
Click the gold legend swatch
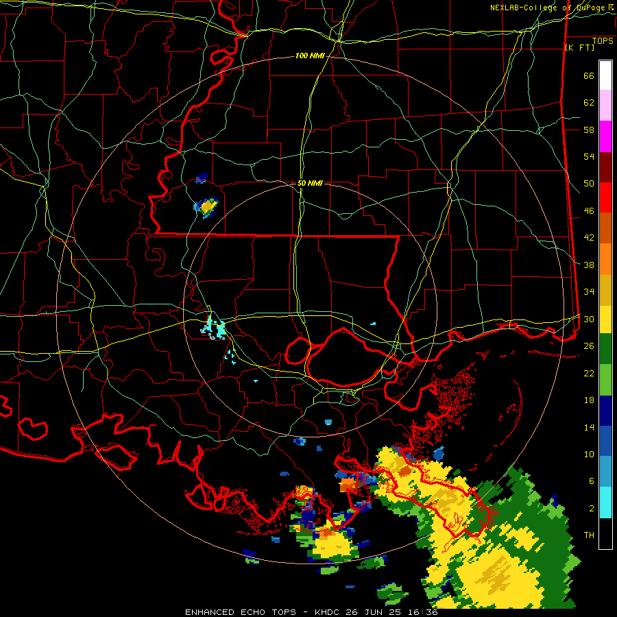pos(605,290)
